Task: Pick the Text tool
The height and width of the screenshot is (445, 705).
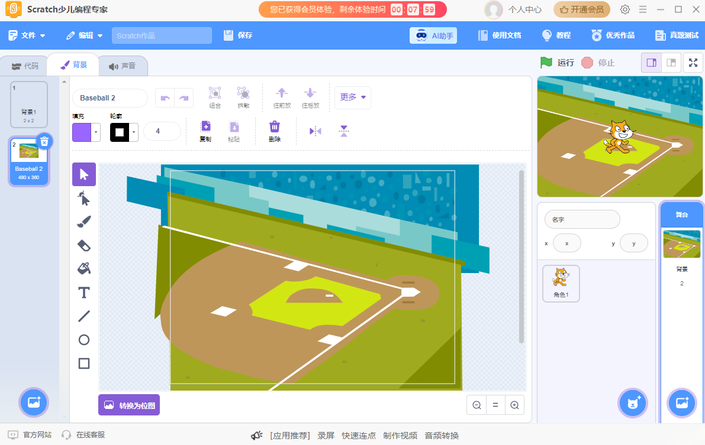Action: pyautogui.click(x=84, y=293)
